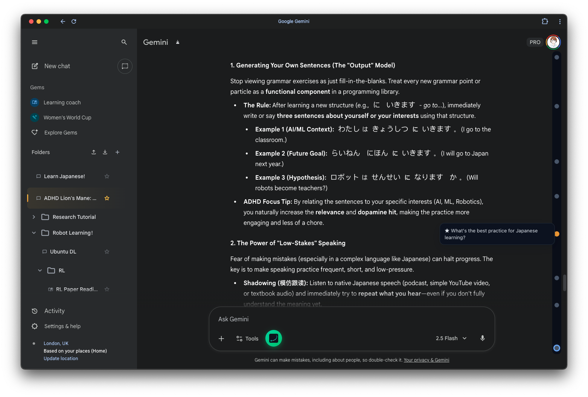Open Settings & help in the sidebar

tap(62, 326)
